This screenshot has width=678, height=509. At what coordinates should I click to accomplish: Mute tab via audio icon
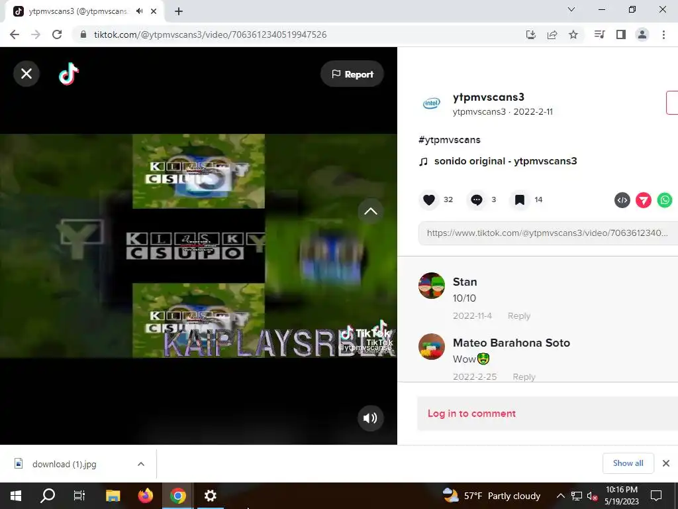139,11
